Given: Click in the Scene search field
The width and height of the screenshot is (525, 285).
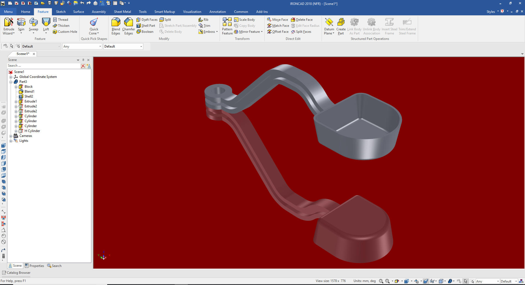Looking at the screenshot, I should pos(44,66).
